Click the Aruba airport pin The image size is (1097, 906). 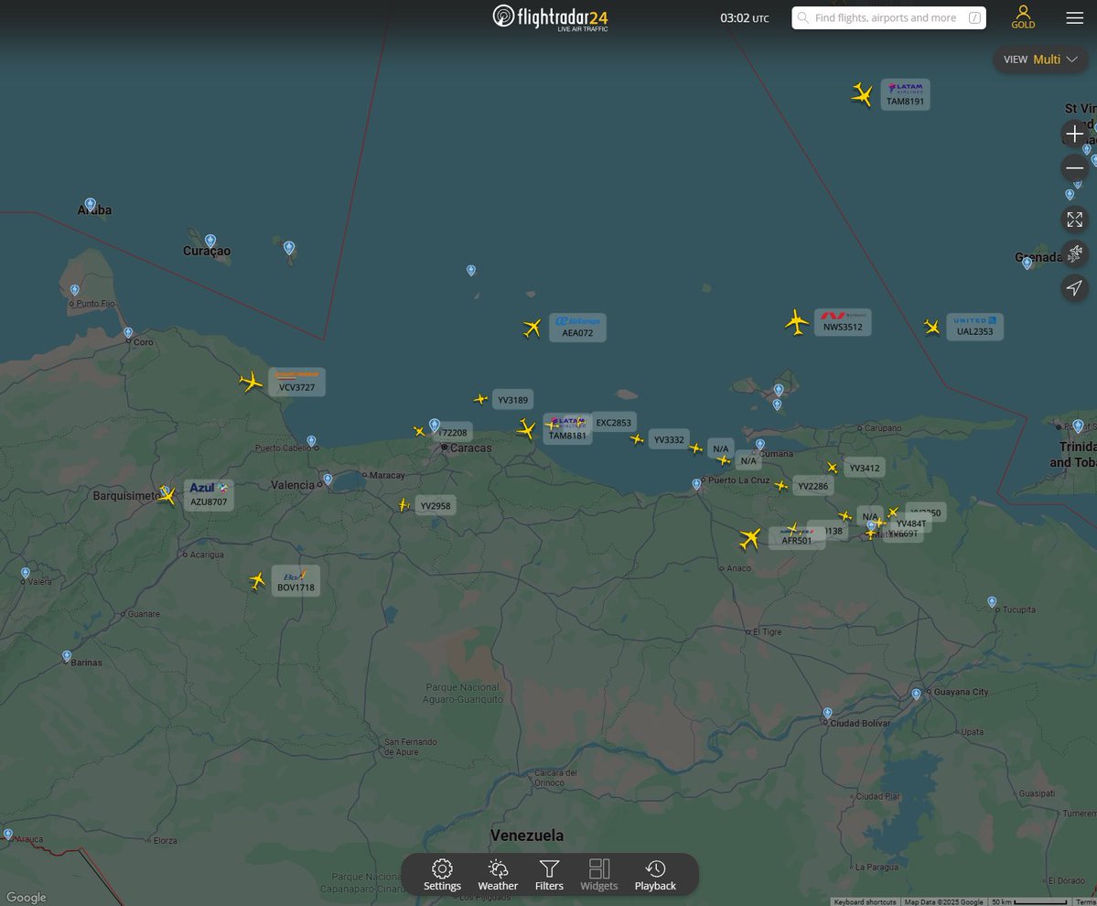tap(91, 204)
